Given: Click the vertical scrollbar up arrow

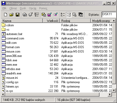Looking at the screenshot, I should (114, 21).
